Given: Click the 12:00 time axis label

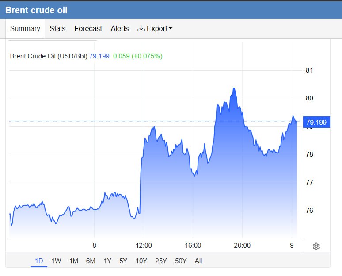Looking at the screenshot, I should tap(144, 245).
